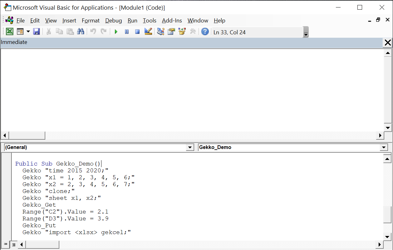Open the Run menu
This screenshot has height=250, width=393.
click(132, 21)
